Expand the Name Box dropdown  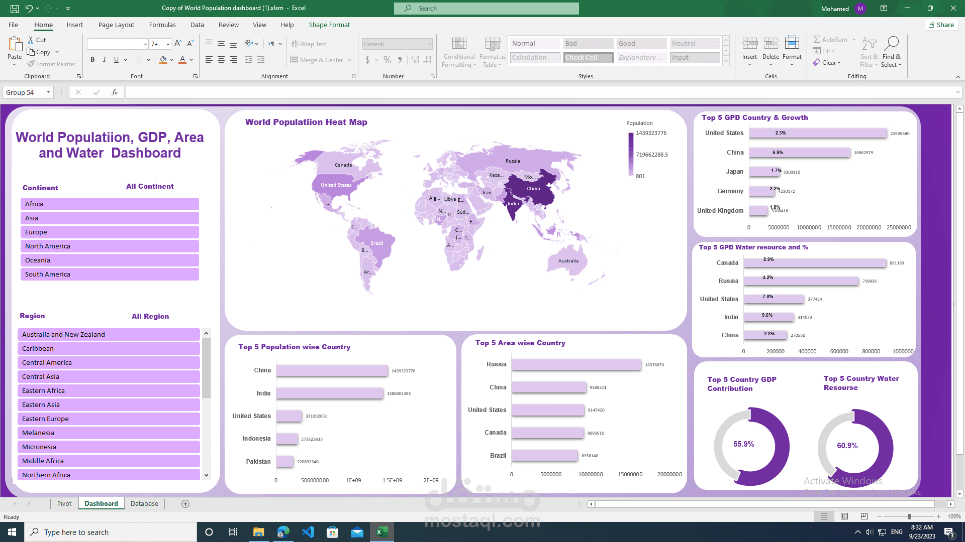[x=48, y=92]
